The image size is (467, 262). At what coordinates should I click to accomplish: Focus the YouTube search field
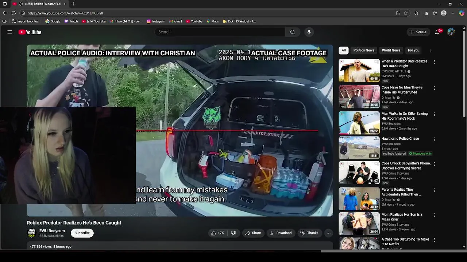[x=220, y=32]
